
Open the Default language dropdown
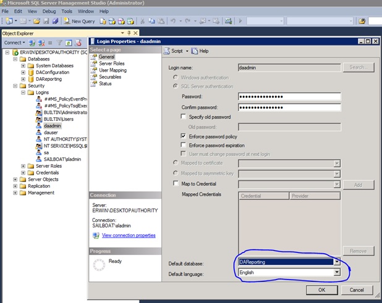pyautogui.click(x=337, y=272)
